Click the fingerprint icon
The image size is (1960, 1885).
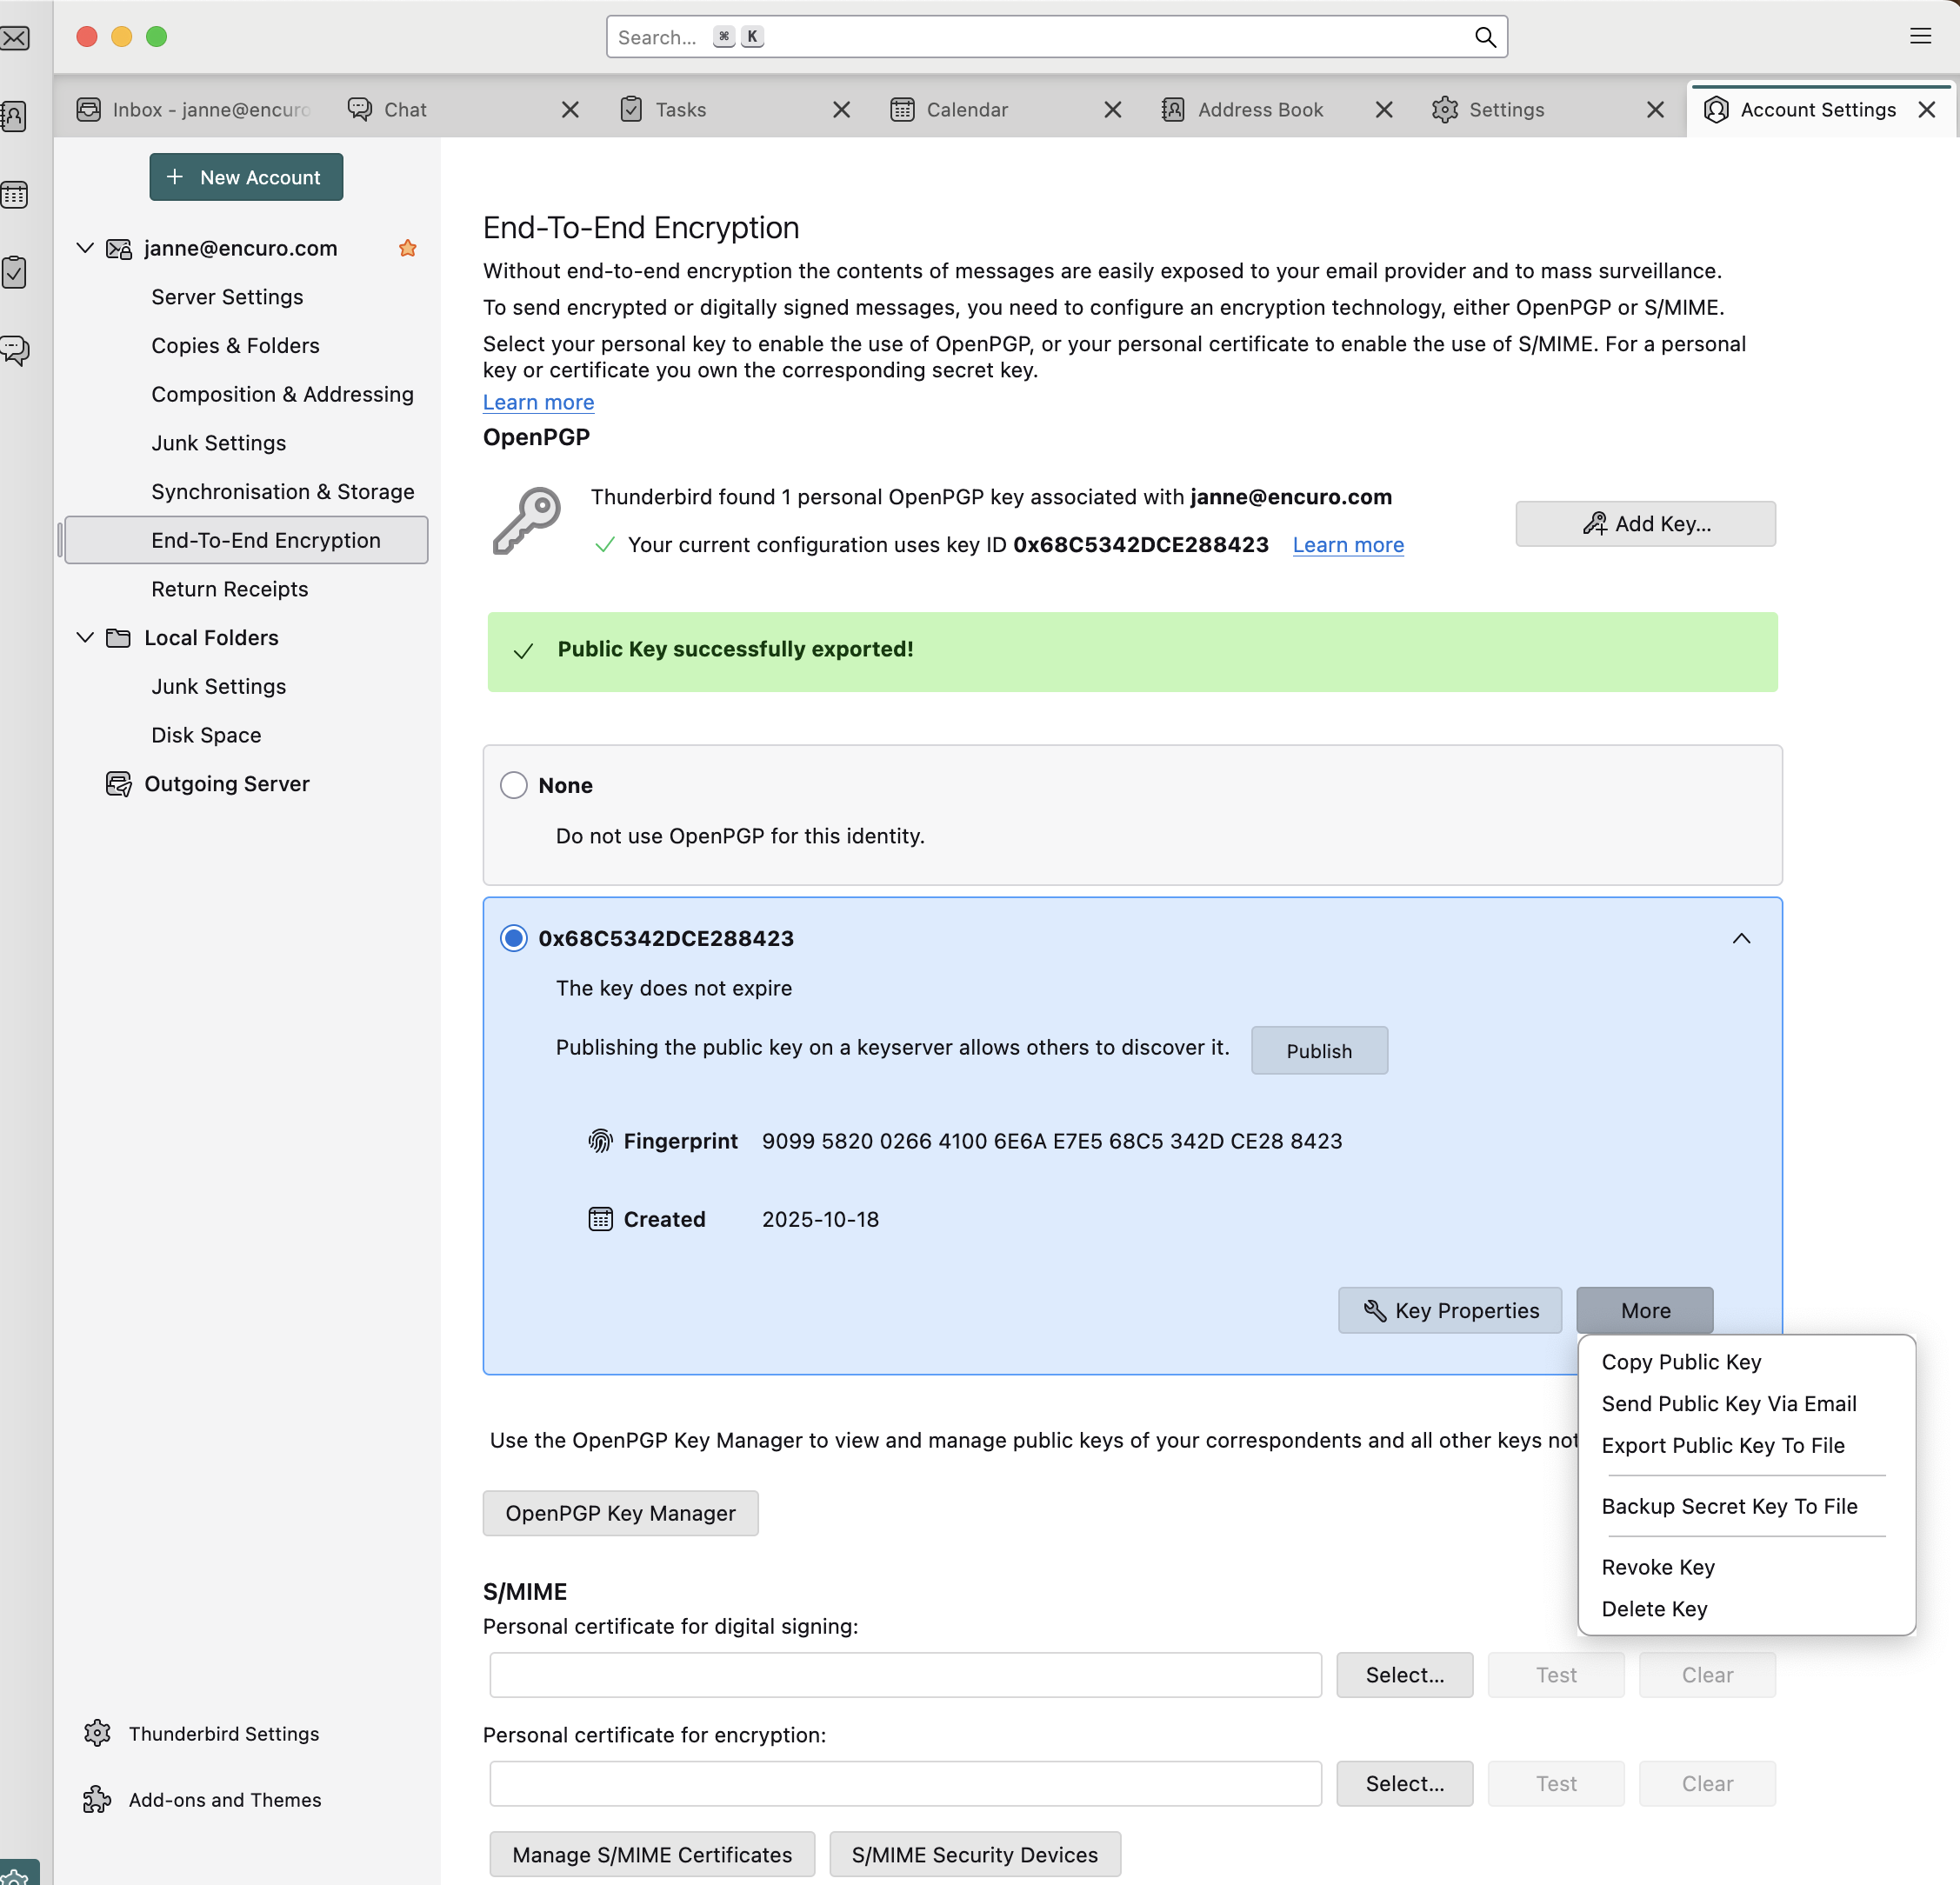pos(600,1141)
